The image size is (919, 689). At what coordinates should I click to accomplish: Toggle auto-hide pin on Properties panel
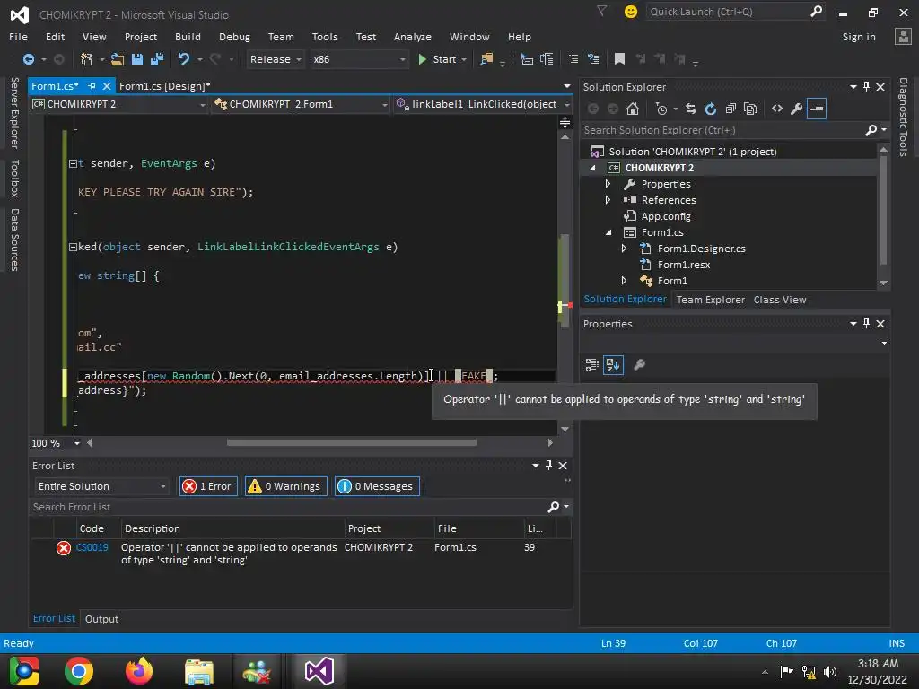(866, 323)
